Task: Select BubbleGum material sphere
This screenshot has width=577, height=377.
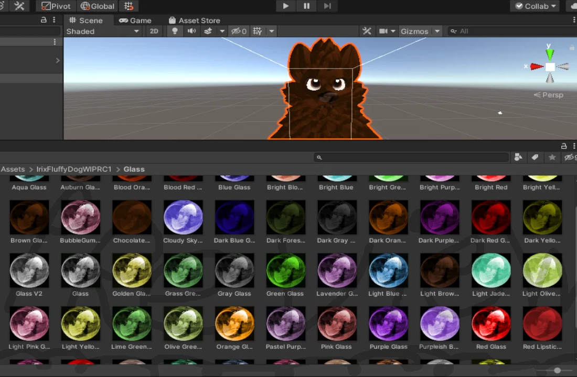Action: [x=81, y=217]
